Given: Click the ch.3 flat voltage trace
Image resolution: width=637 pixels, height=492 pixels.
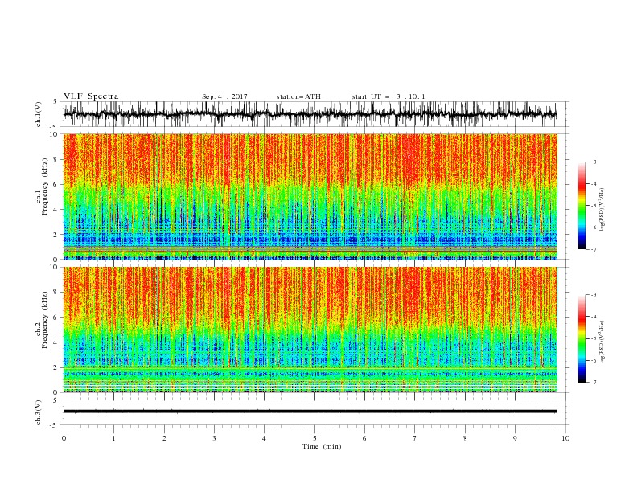Looking at the screenshot, I should (x=310, y=412).
